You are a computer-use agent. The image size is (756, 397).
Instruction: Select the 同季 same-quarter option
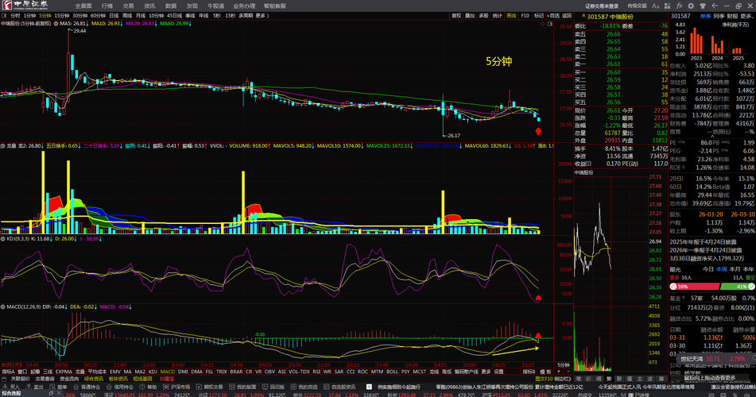tap(719, 16)
